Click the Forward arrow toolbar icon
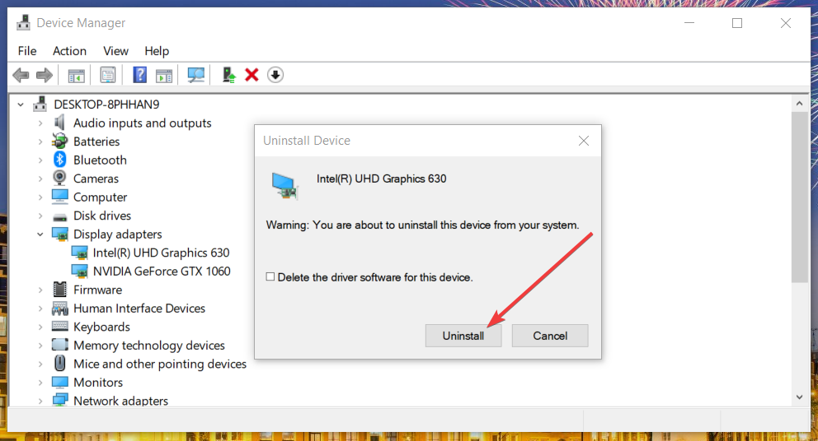818x441 pixels. pos(45,75)
